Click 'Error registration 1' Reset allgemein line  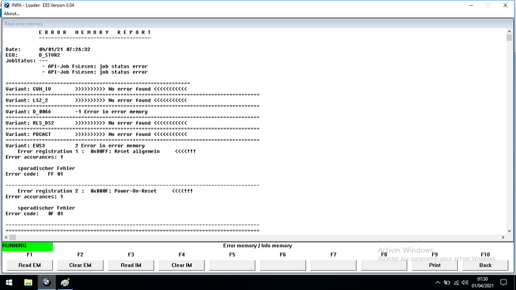click(x=106, y=151)
